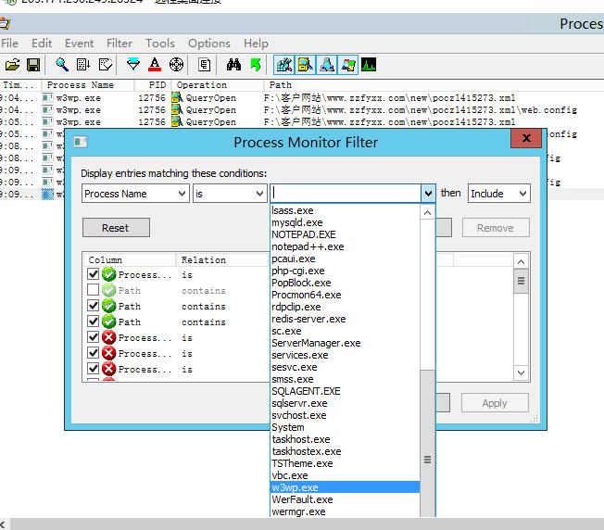Click the filter dialog's title bar icon
The image size is (604, 530).
click(x=81, y=142)
